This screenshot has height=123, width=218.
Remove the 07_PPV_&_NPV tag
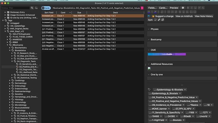[193, 109]
